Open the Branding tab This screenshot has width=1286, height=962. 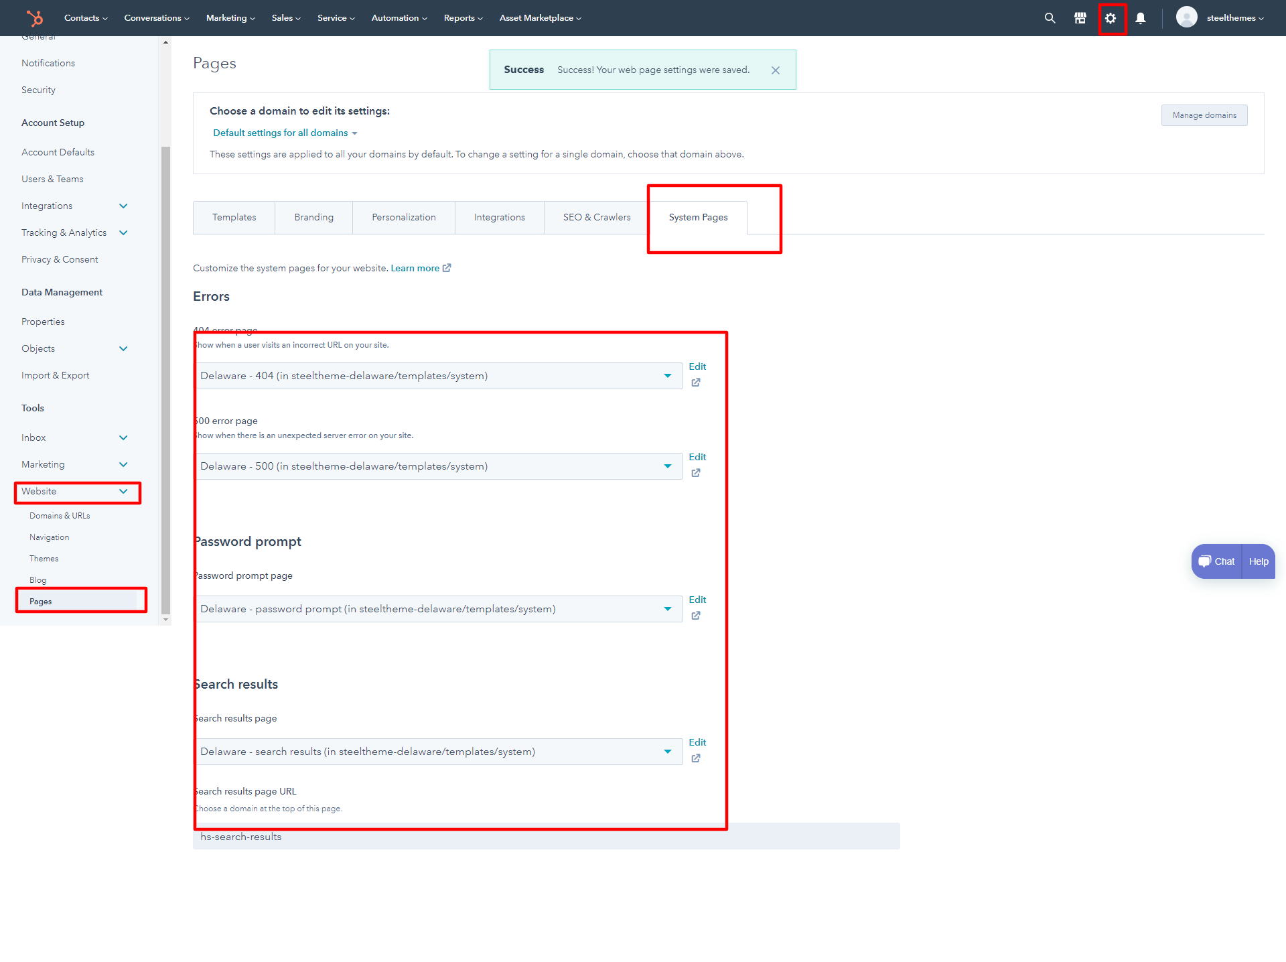point(313,217)
